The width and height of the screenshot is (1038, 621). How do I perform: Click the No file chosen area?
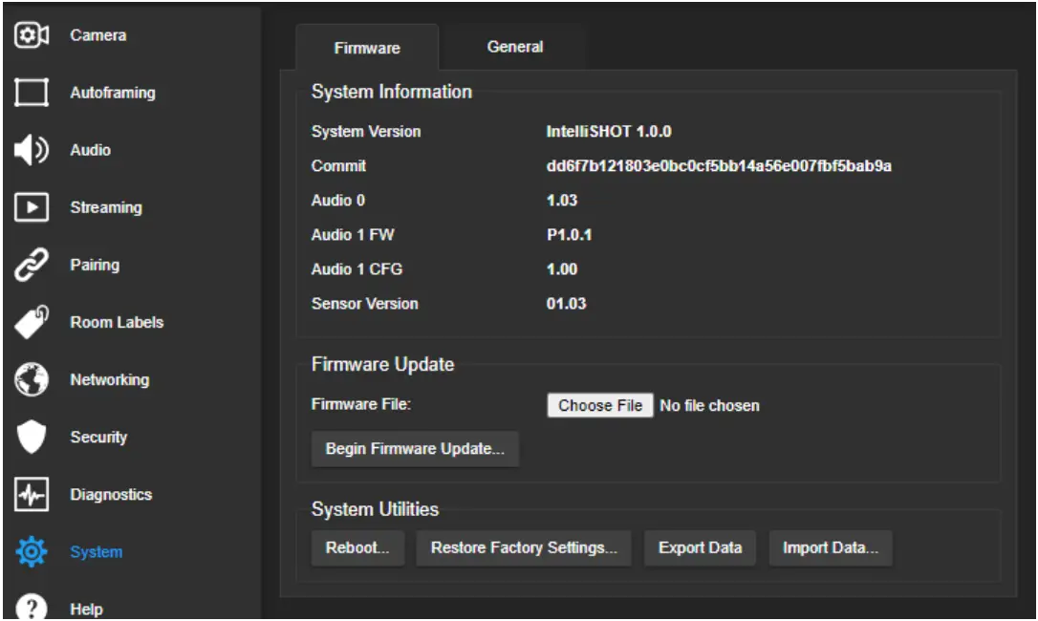click(707, 405)
